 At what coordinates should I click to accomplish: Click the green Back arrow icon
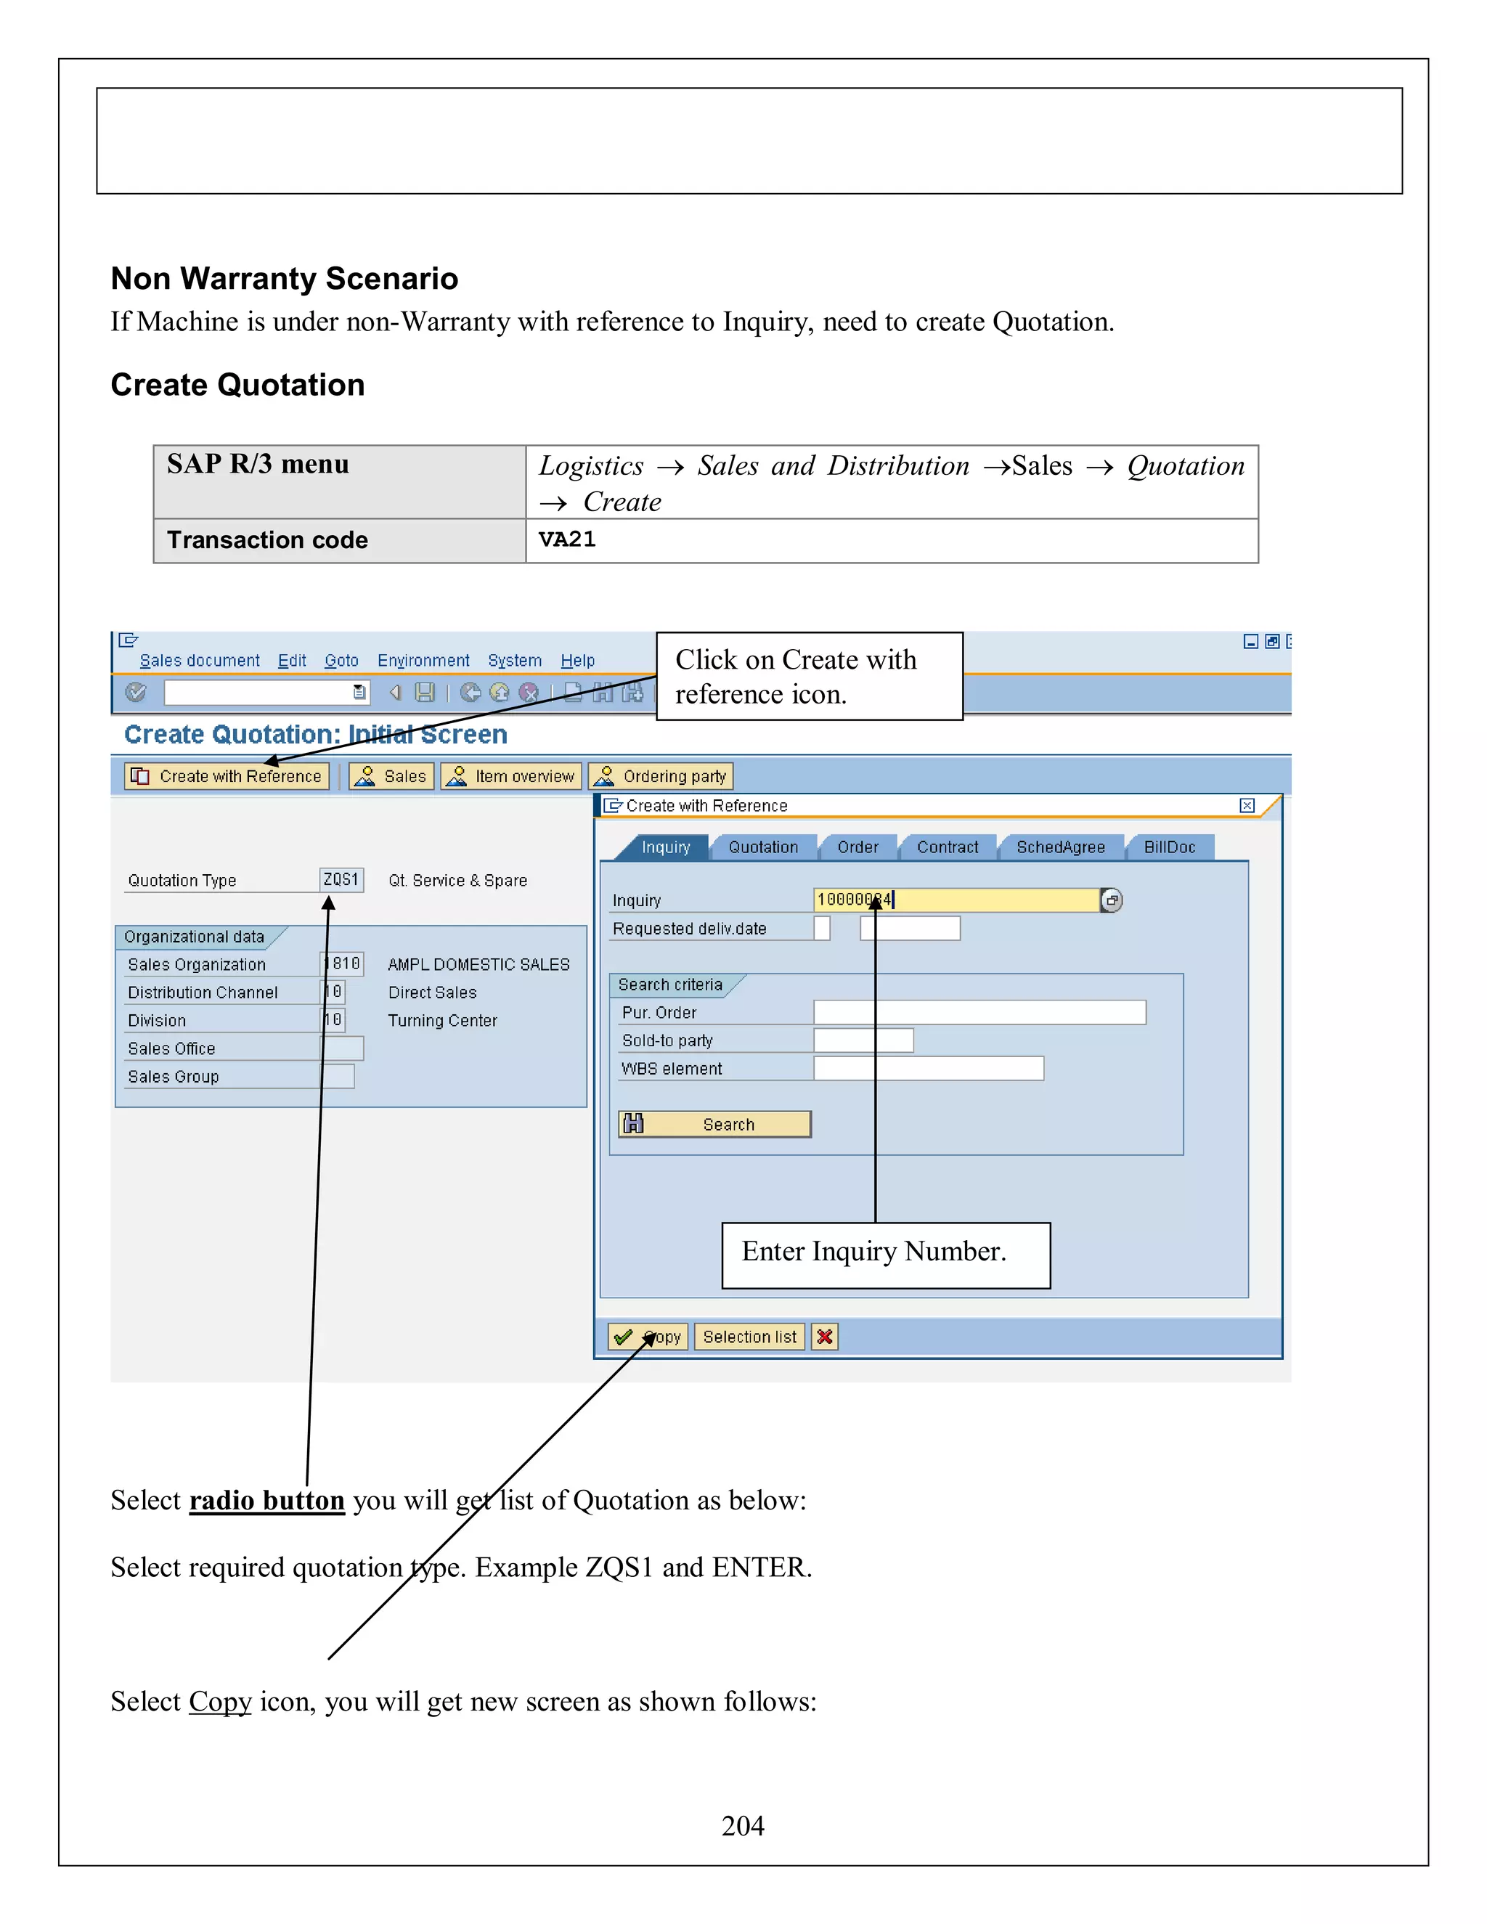pyautogui.click(x=470, y=693)
